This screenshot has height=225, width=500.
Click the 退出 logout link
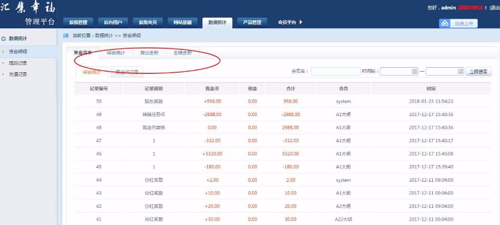[496, 8]
